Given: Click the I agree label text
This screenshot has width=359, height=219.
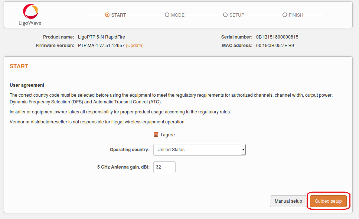Looking at the screenshot, I should click(x=167, y=135).
